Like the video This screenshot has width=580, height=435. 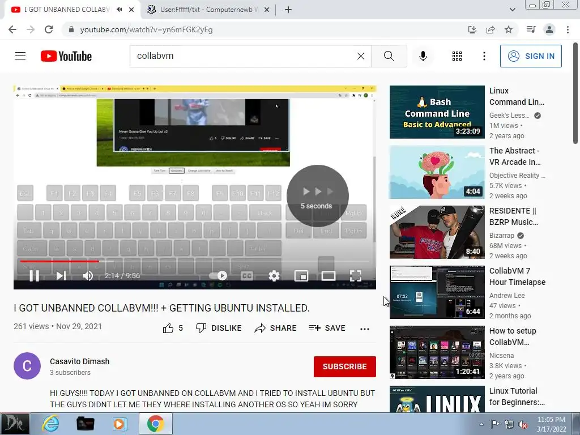point(173,328)
